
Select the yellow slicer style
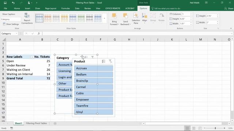coord(64,18)
